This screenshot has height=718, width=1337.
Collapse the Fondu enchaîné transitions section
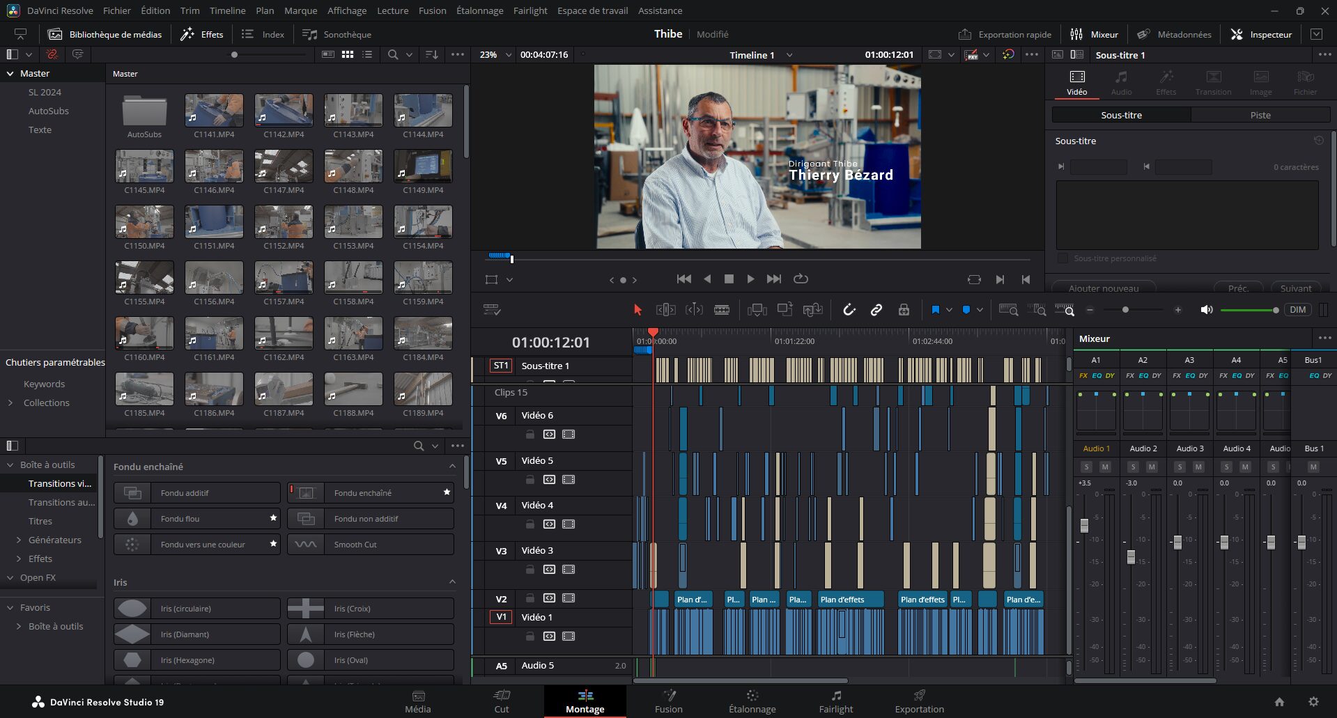click(452, 467)
